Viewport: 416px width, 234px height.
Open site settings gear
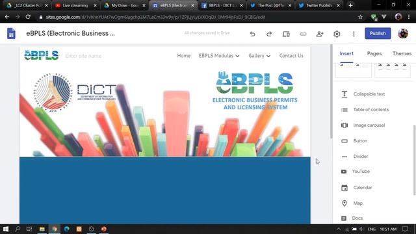pyautogui.click(x=337, y=34)
